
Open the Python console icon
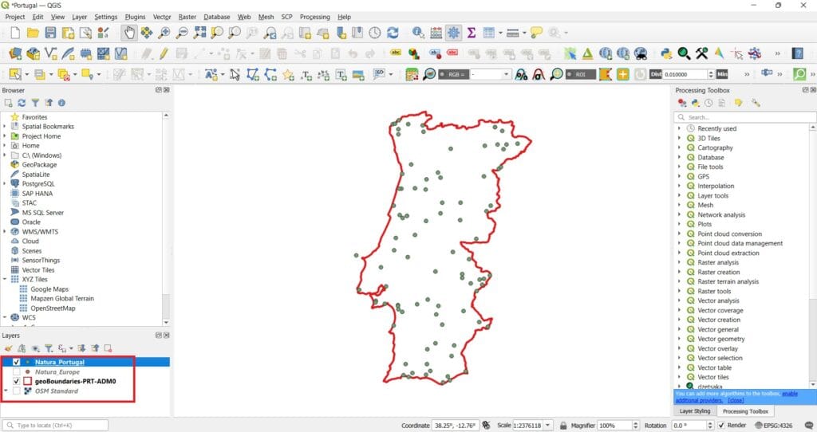point(666,53)
